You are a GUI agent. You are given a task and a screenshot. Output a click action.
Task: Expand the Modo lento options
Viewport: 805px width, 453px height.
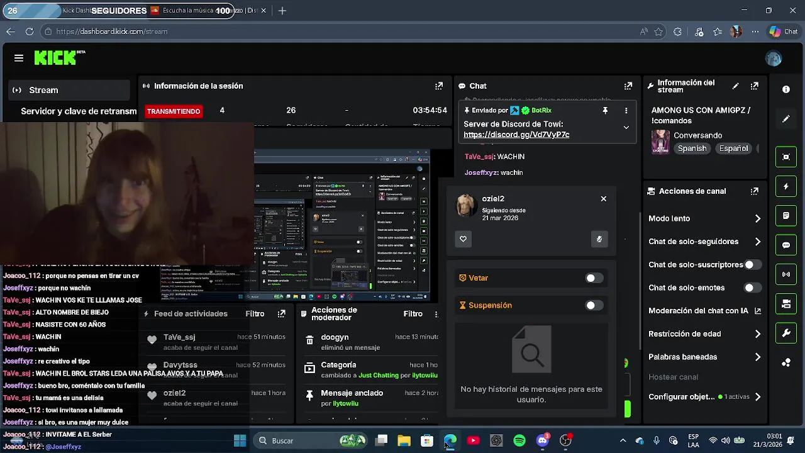click(758, 219)
